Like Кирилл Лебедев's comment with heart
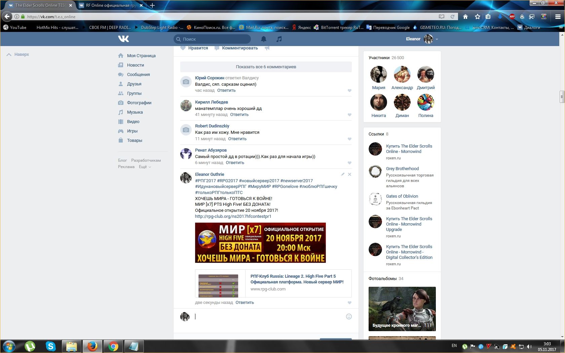 pyautogui.click(x=349, y=115)
